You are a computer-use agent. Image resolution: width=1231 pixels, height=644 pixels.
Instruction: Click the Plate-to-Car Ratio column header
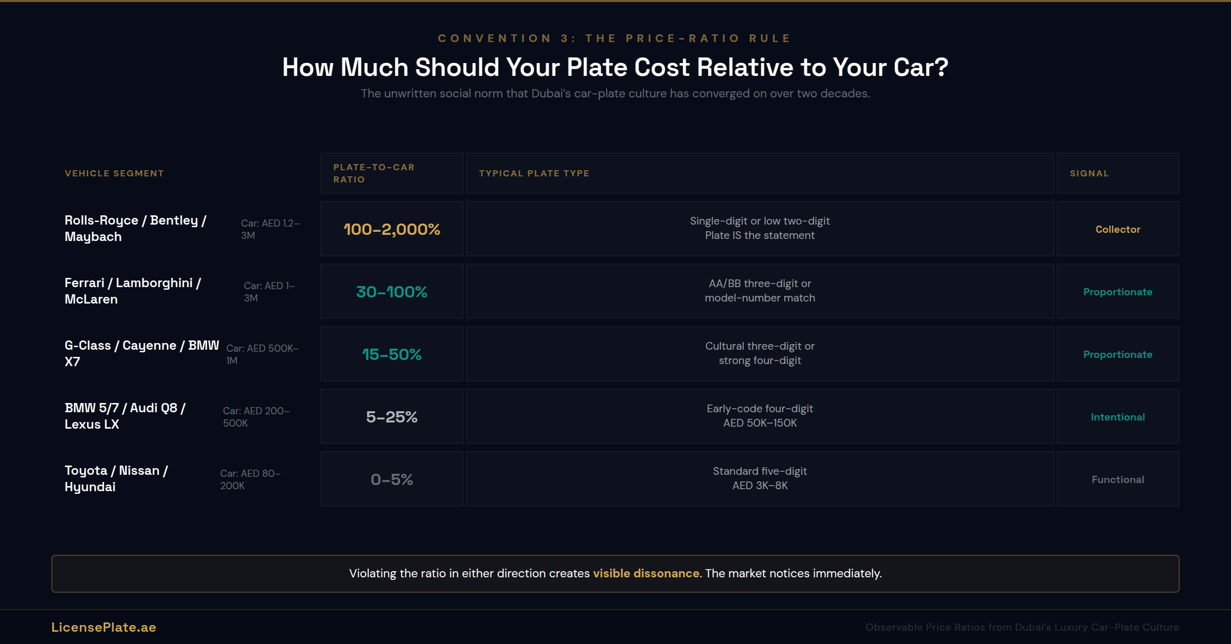374,173
